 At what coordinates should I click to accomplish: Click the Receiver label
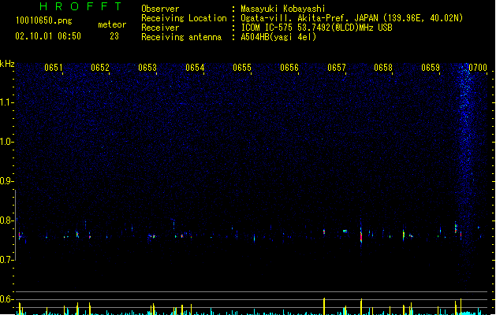(x=160, y=28)
